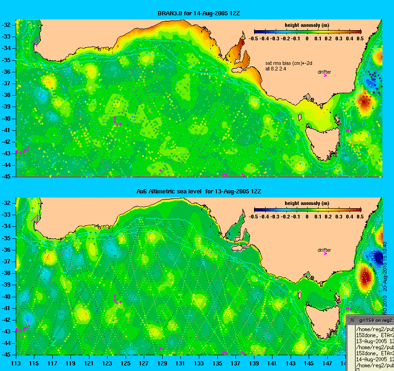Click the X logo icon in the xterm title bar
Screen dimensions: 394x371
pyautogui.click(x=353, y=320)
